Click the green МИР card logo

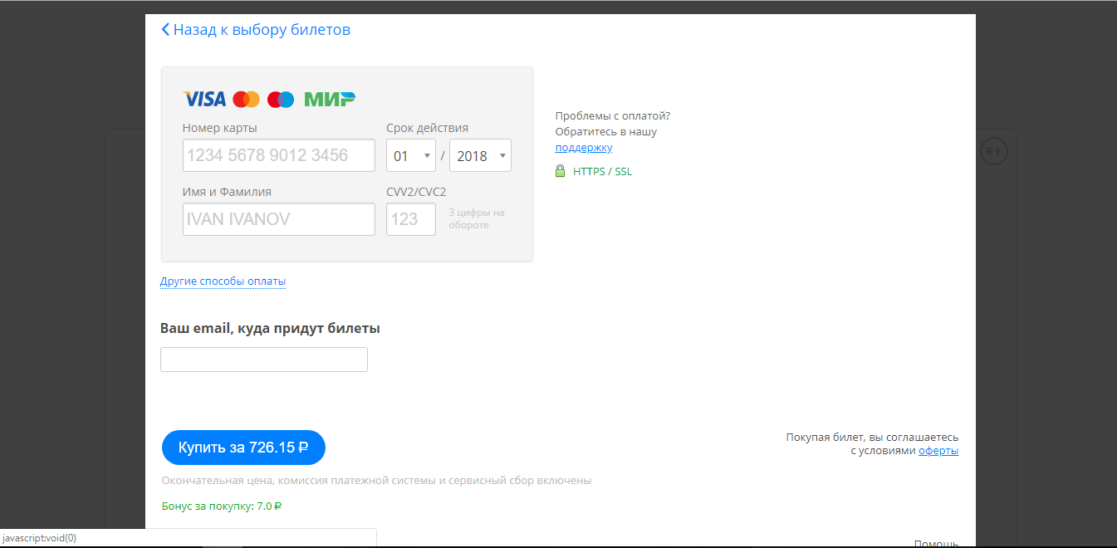(x=330, y=100)
